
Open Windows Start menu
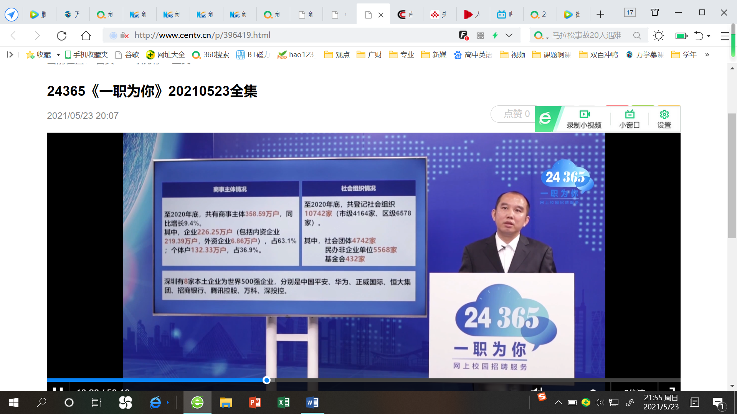(x=14, y=402)
